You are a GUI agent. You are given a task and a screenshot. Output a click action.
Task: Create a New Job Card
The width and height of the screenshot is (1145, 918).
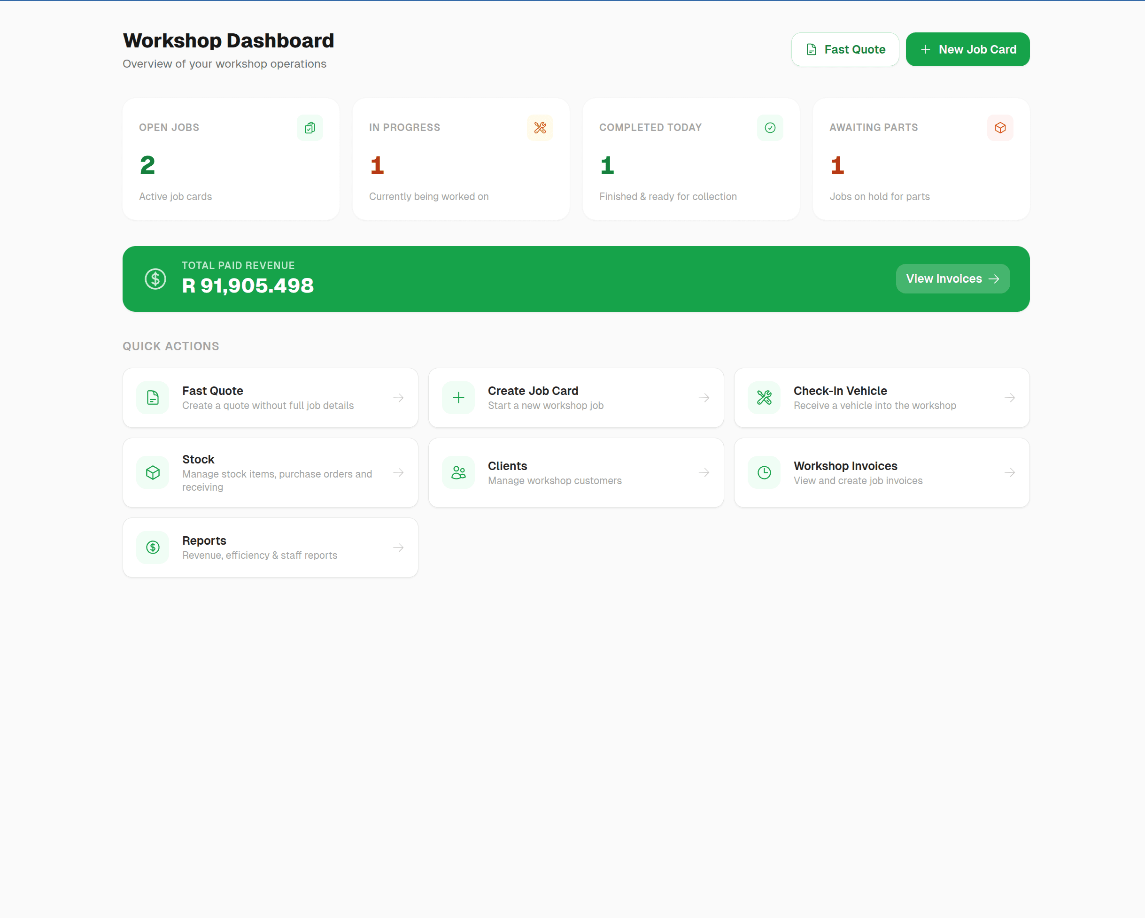click(x=967, y=49)
